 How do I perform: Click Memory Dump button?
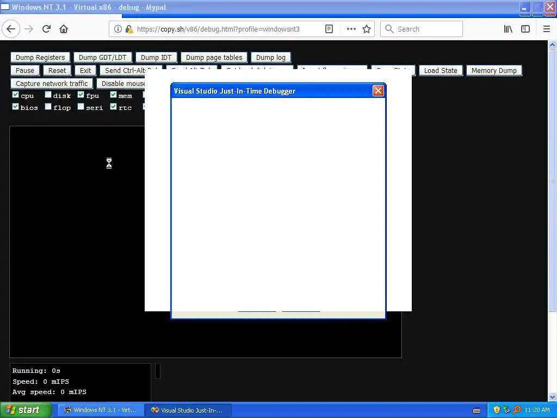(494, 71)
